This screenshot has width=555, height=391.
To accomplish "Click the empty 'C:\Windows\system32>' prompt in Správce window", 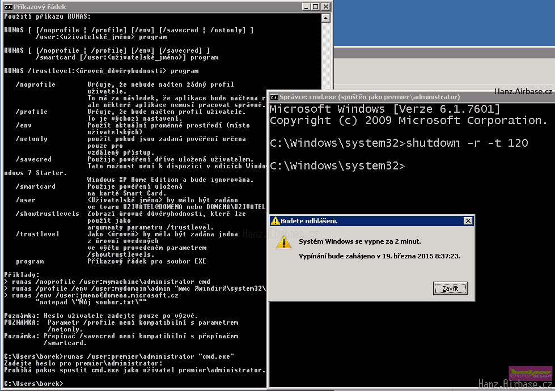I will click(x=337, y=165).
